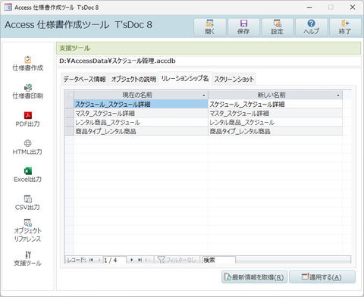Select the row selector for レンタル商品_スケジュール
The width and height of the screenshot is (364, 297).
[x=69, y=122]
